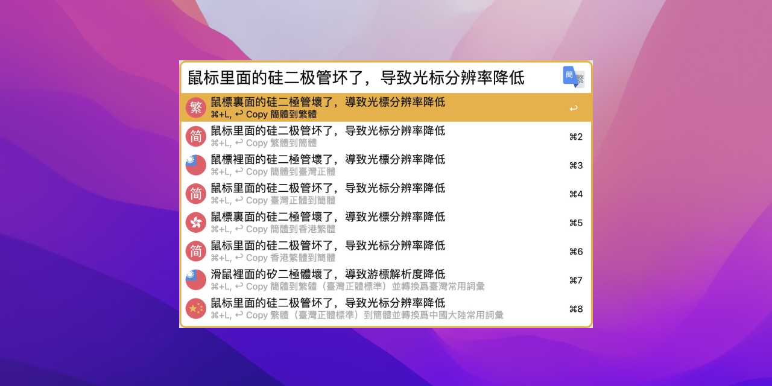Viewport: 772px width, 386px height.
Task: Click Taiwan flag icon for 滑鼠裡面 row
Action: (x=196, y=280)
